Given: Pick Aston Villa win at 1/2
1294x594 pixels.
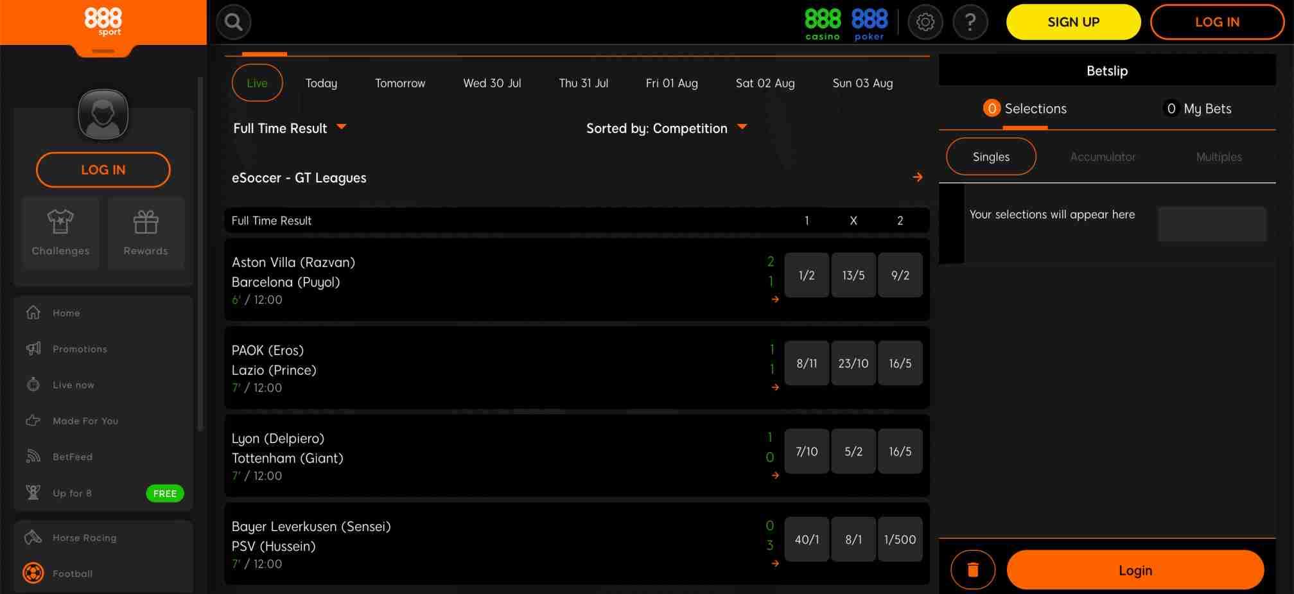Looking at the screenshot, I should pos(807,275).
